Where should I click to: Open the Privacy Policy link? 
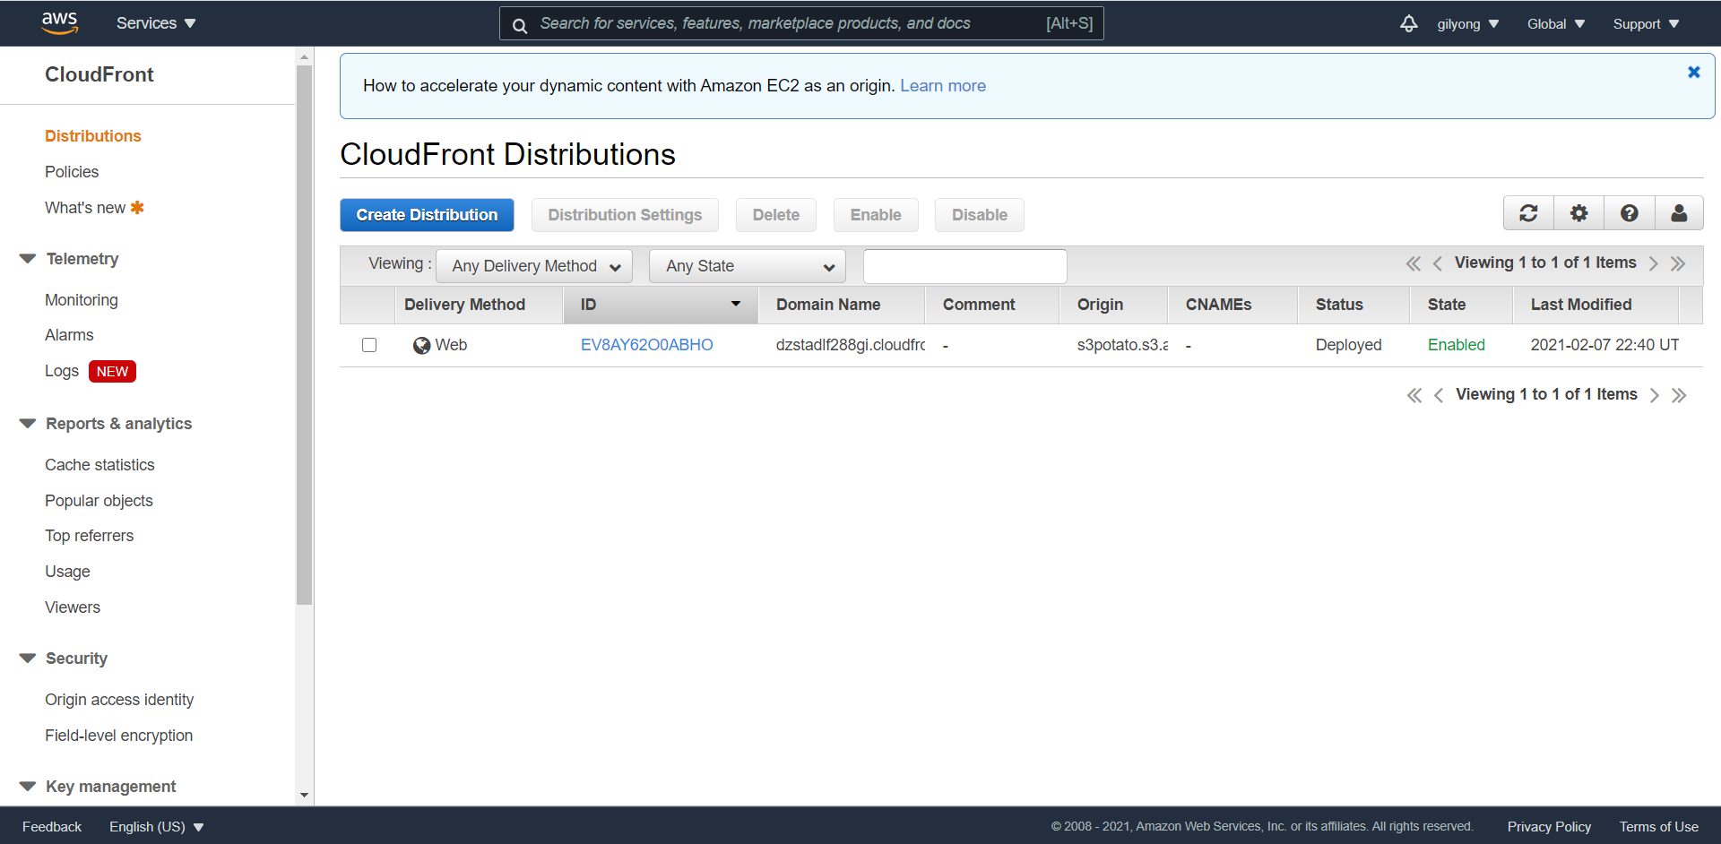[1549, 827]
